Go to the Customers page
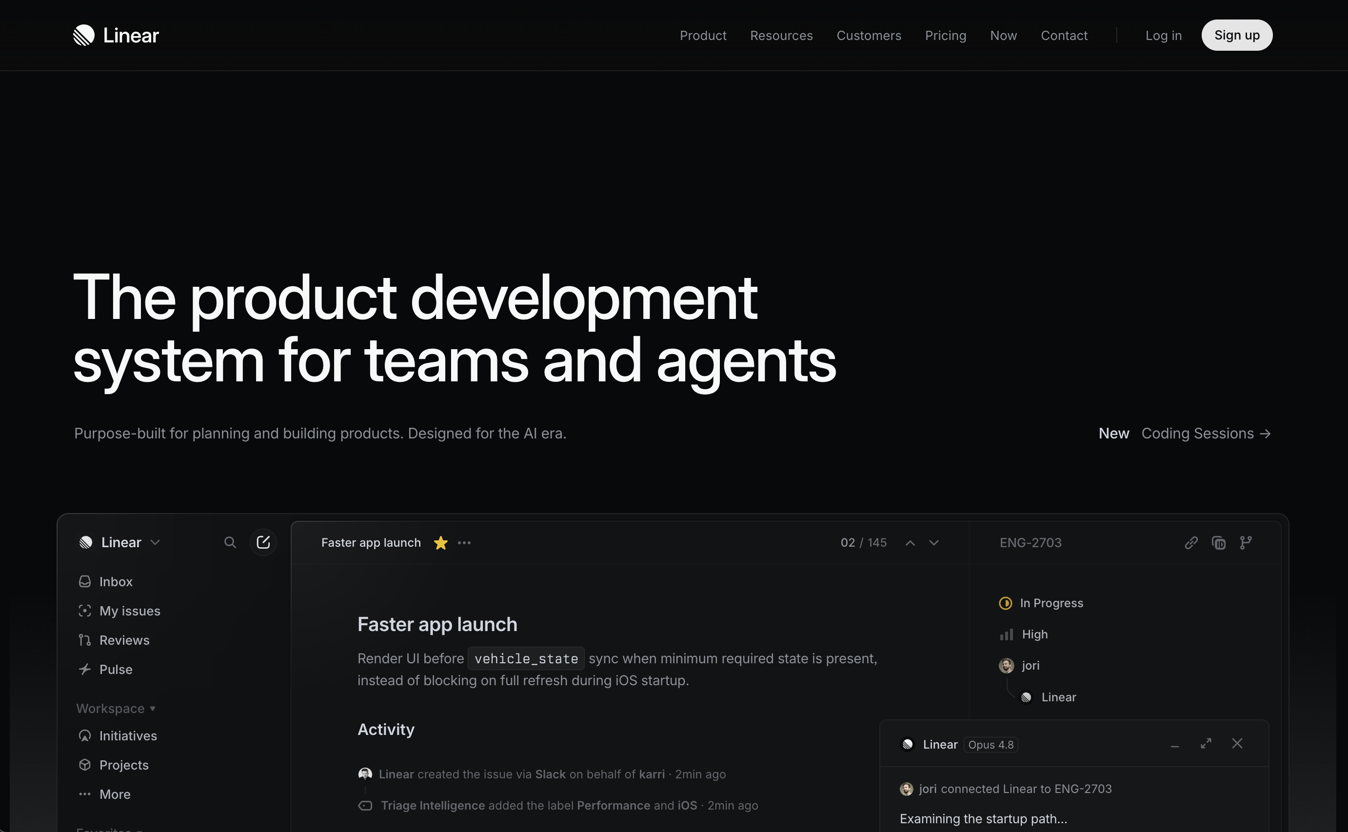This screenshot has width=1348, height=832. (868, 35)
